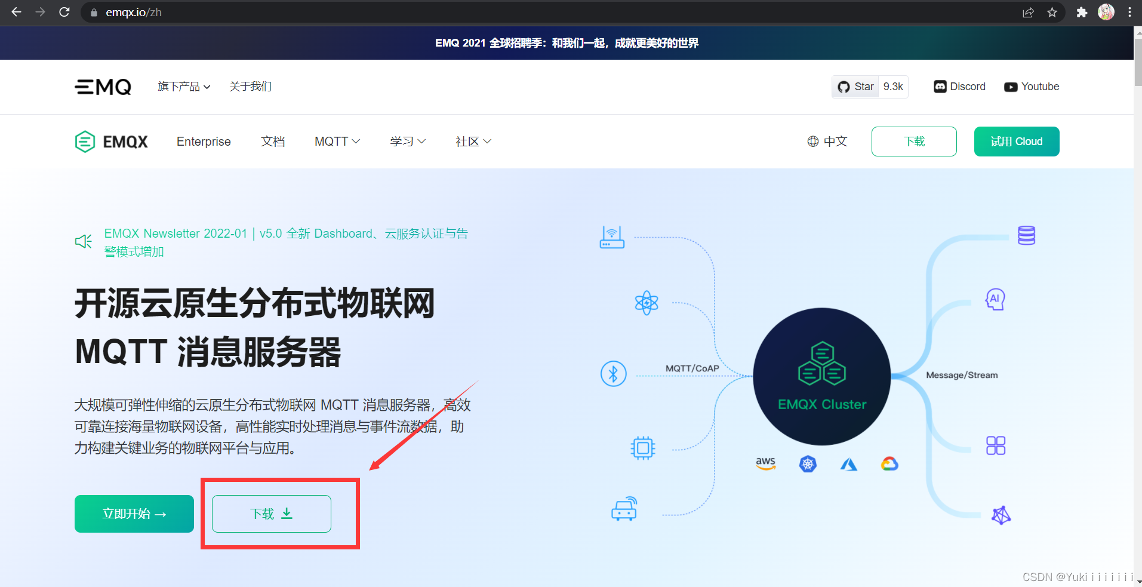Screen dimensions: 1142x587
Task: Expand the MQTT dropdown menu
Action: tap(337, 142)
